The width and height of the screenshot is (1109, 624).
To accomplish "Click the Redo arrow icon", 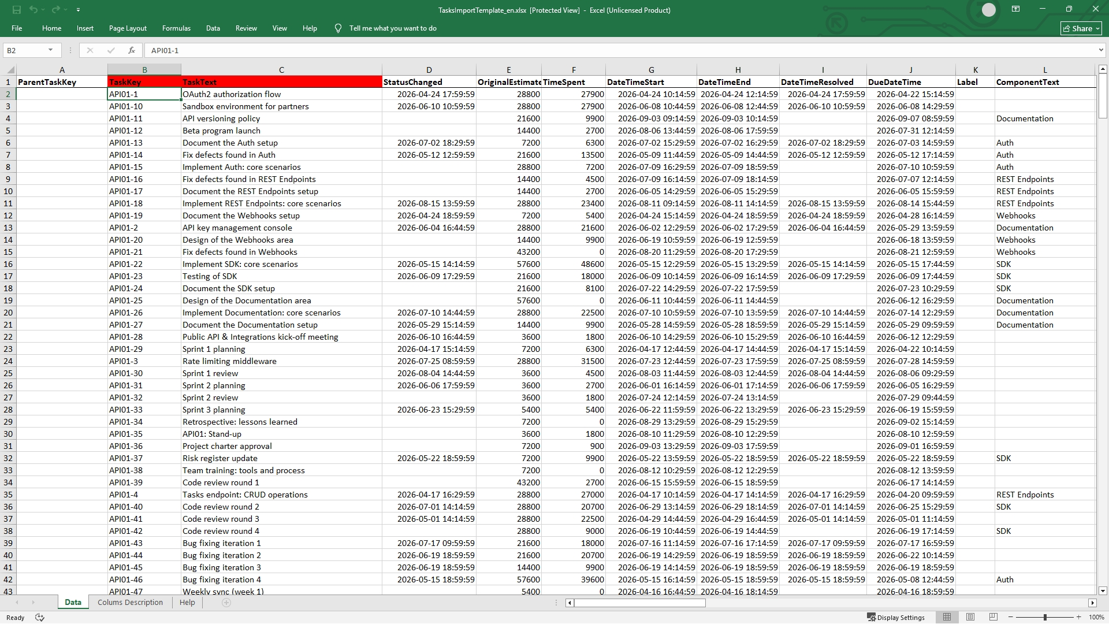I will pos(55,10).
